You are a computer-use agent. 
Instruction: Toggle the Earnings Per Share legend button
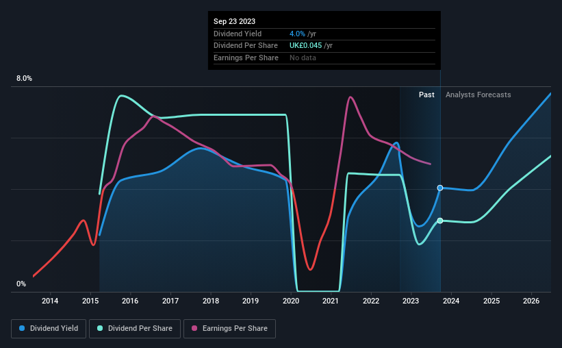(230, 329)
